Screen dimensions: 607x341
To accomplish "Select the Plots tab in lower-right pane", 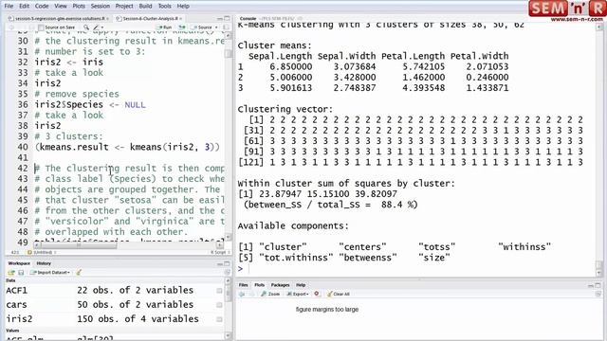I will (259, 285).
